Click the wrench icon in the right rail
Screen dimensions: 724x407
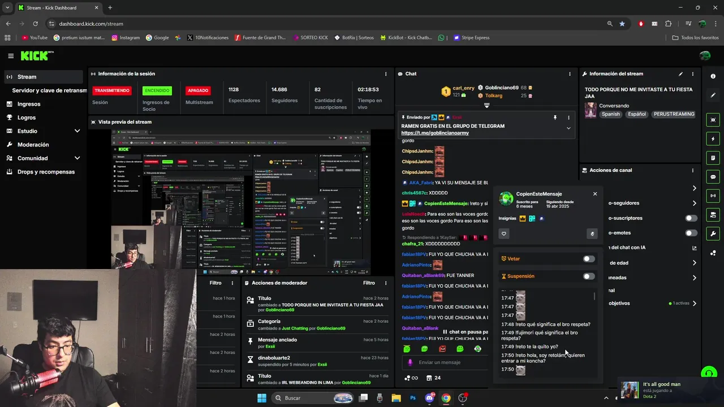pos(713,233)
